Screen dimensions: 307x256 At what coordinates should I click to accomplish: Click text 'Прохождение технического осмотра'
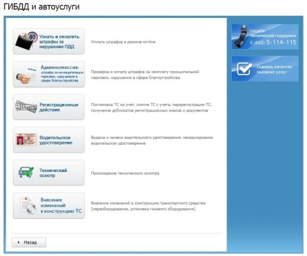point(125,173)
